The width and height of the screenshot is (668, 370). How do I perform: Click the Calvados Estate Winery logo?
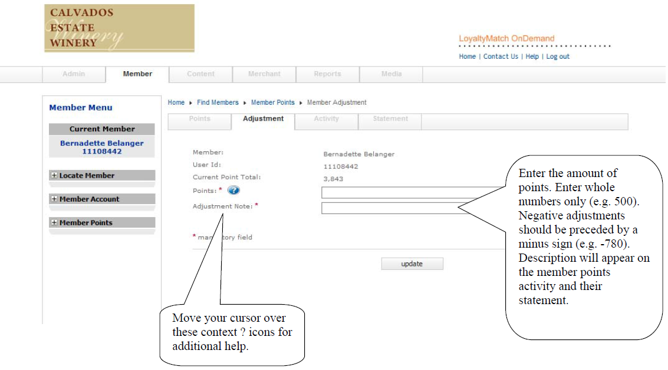coord(118,28)
